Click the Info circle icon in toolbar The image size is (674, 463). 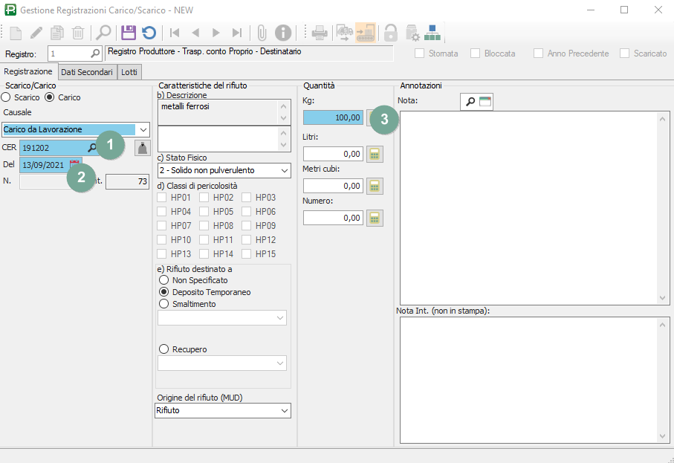(282, 33)
